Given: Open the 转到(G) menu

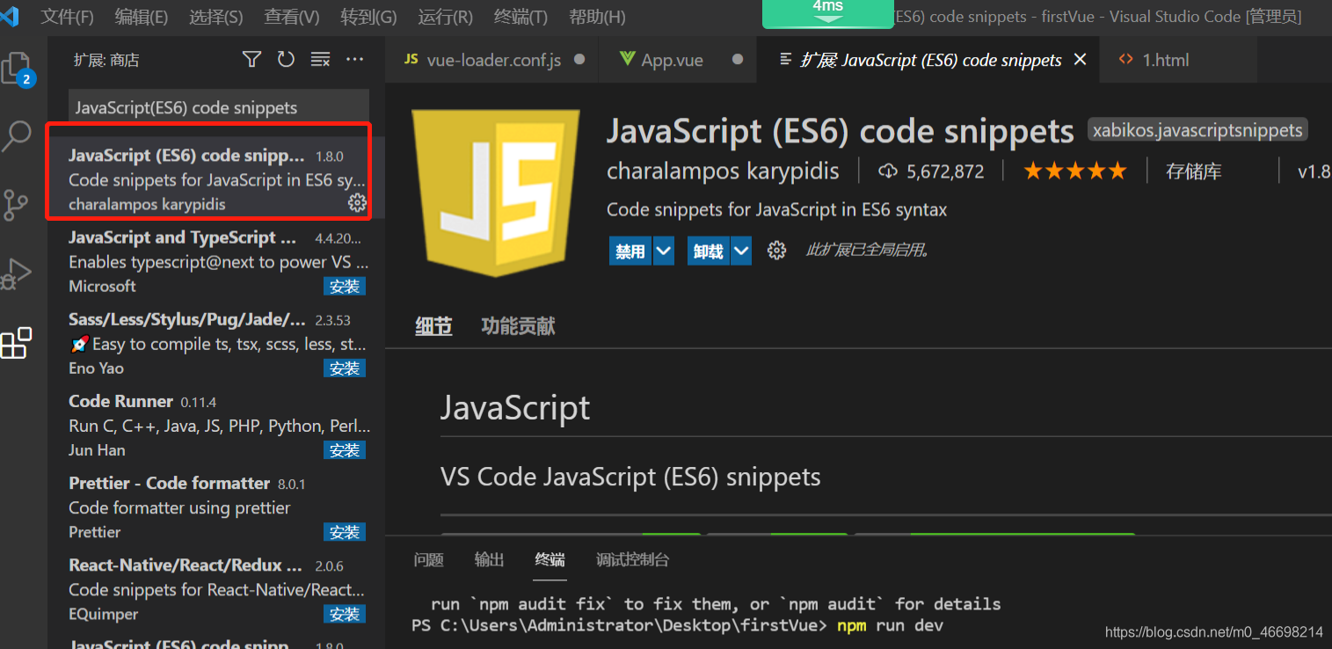Looking at the screenshot, I should (x=368, y=17).
